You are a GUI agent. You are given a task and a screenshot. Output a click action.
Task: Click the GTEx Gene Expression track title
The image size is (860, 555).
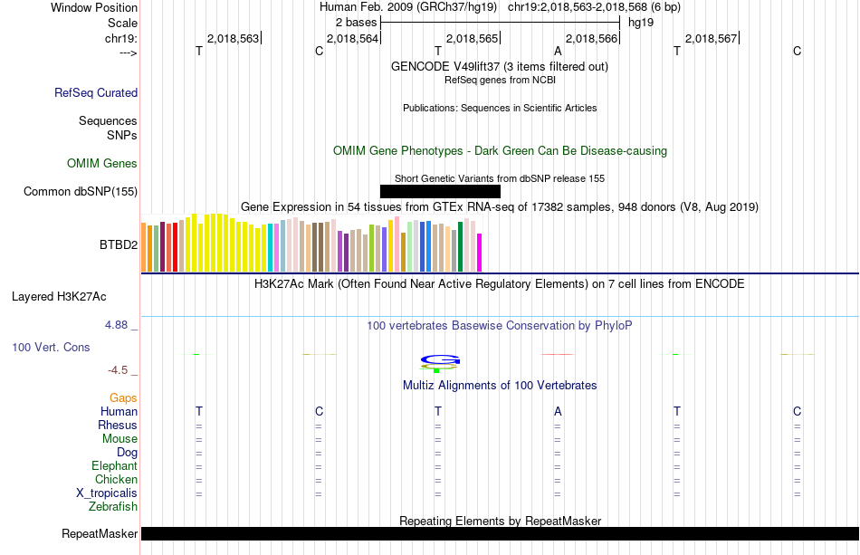point(500,206)
